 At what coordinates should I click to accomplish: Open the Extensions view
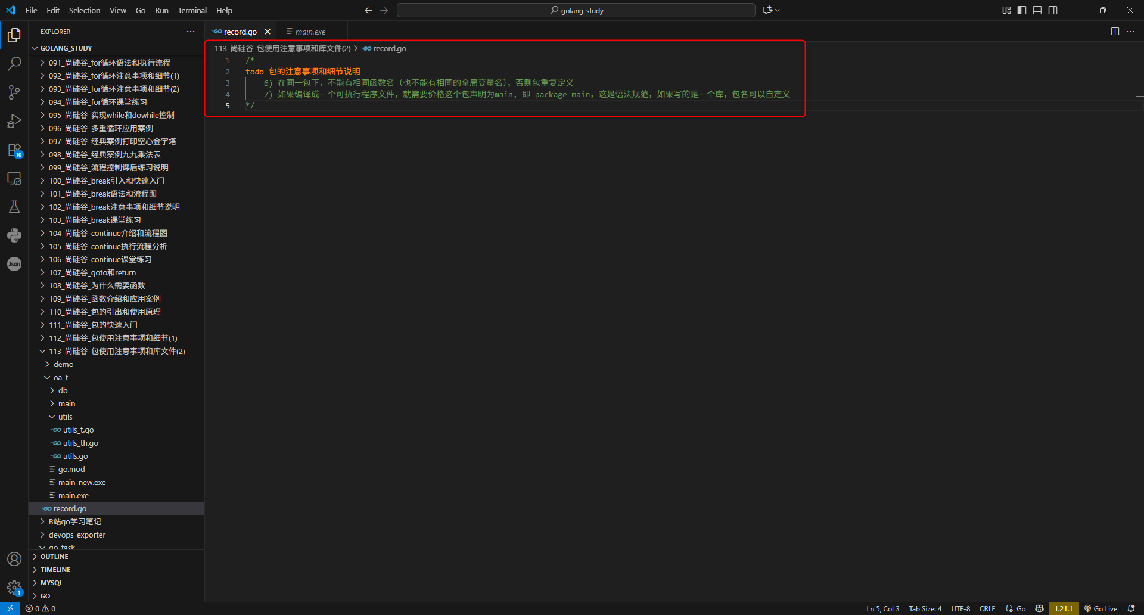click(x=14, y=150)
